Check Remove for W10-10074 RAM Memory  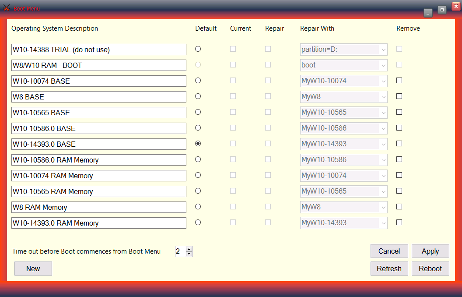click(399, 175)
